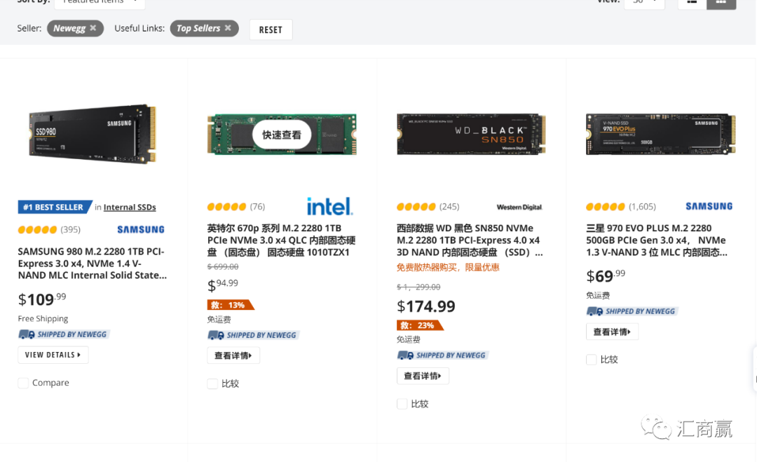Check Compare for Samsung 980 SSD

(24, 383)
